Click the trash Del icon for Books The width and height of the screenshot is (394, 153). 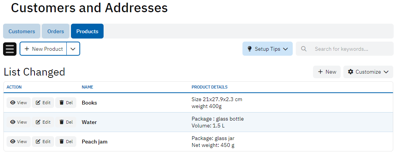(x=62, y=103)
